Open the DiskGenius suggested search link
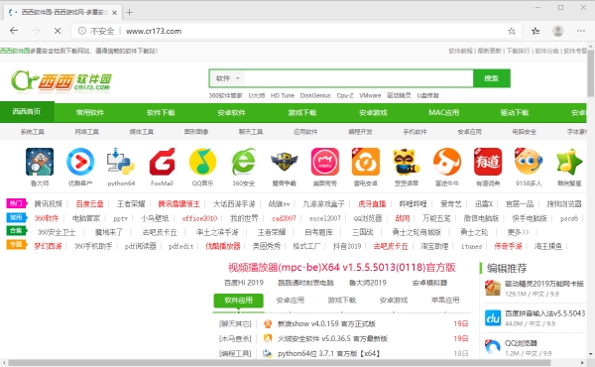 [315, 95]
